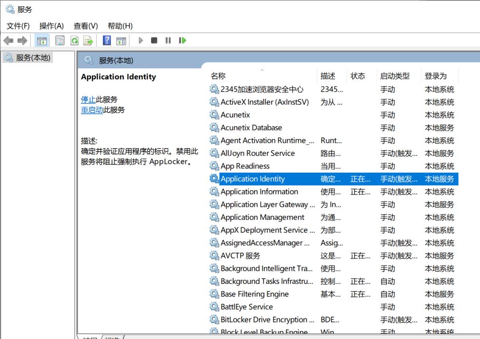
Task: Click the 重启动 link to restart service
Action: coord(92,110)
